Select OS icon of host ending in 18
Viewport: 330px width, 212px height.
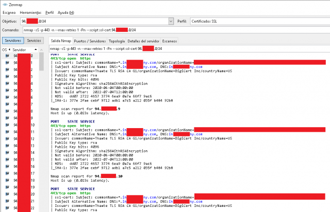click(7, 180)
